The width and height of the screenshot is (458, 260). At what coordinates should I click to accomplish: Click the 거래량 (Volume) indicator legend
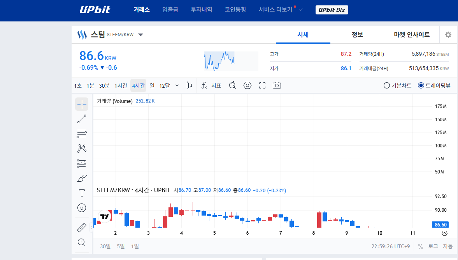(x=115, y=101)
